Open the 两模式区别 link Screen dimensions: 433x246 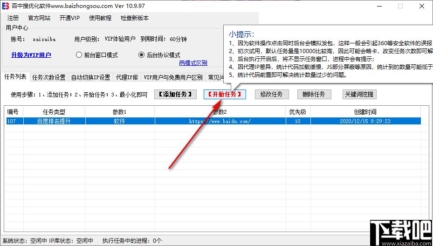pos(193,63)
